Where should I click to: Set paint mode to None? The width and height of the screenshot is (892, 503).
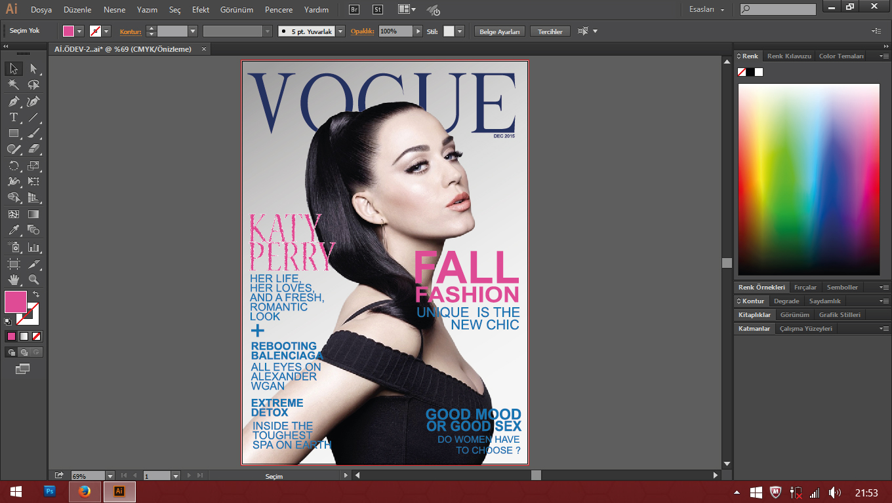(x=37, y=336)
